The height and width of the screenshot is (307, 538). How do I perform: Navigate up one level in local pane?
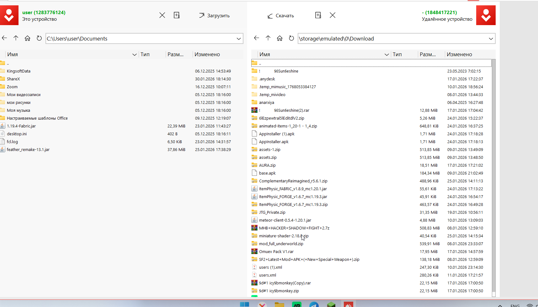coord(16,38)
